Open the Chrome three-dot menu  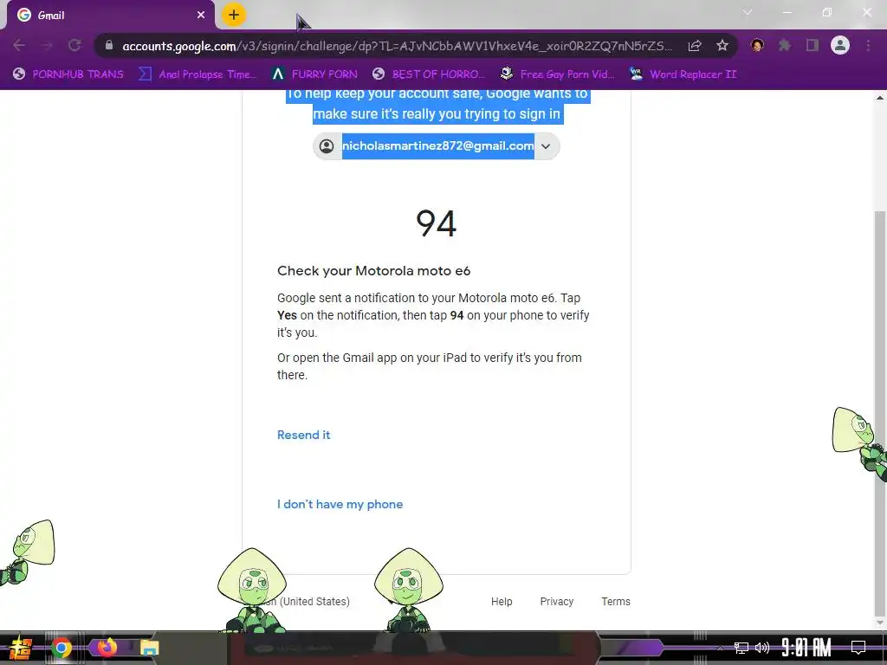coord(868,45)
